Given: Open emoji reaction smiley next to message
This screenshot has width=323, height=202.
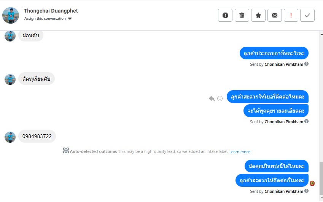Looking at the screenshot, I should click(220, 99).
